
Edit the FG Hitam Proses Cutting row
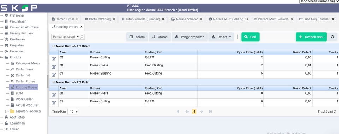click(x=54, y=59)
